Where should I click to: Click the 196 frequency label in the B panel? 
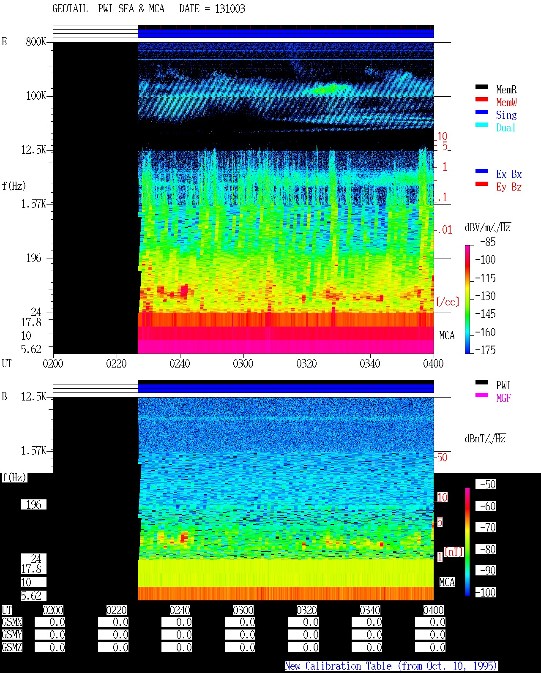click(34, 504)
